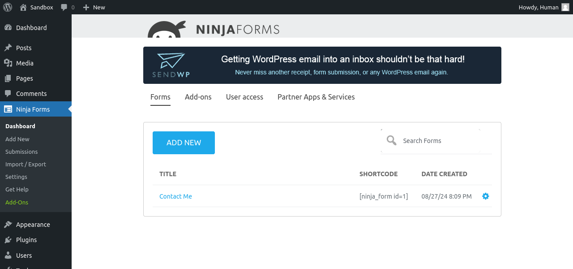Click the search magnifier icon
The width and height of the screenshot is (573, 269).
392,140
